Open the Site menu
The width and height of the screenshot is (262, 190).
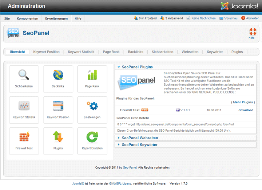click(7, 18)
